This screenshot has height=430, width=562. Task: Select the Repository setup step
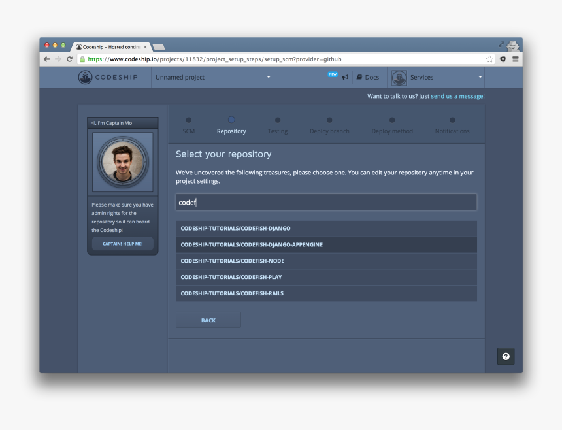tap(231, 125)
